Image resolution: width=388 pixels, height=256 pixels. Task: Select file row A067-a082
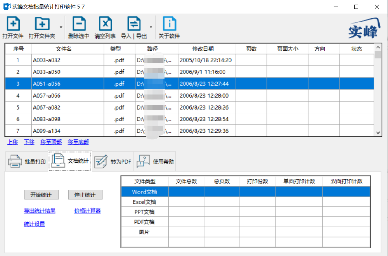tap(190, 108)
